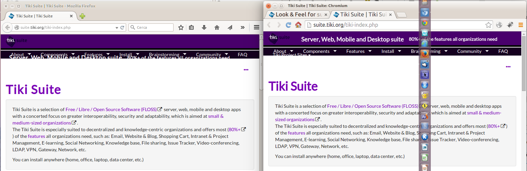Open About menu in Firefox page
The height and width of the screenshot is (171, 527).
click(x=21, y=55)
